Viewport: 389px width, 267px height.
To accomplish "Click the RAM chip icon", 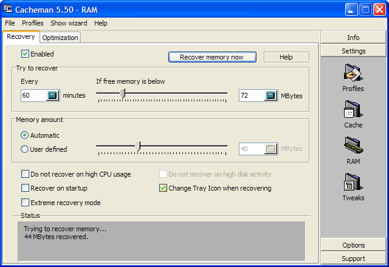I will (353, 146).
